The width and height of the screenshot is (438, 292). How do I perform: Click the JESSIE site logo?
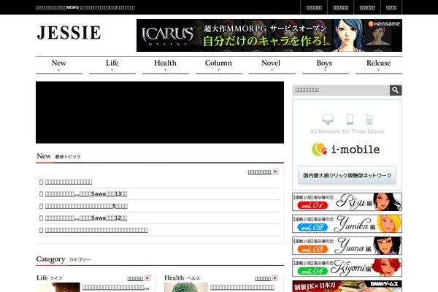(x=69, y=33)
